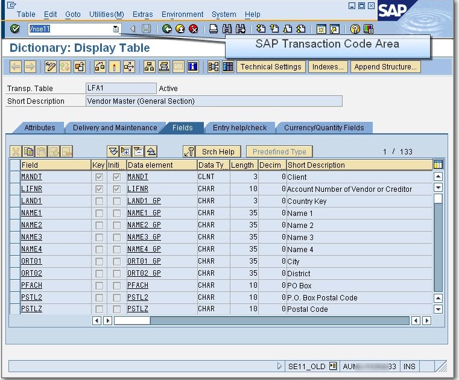Click the Short Description input field
Viewport: 459px width, 380px height.
point(214,101)
